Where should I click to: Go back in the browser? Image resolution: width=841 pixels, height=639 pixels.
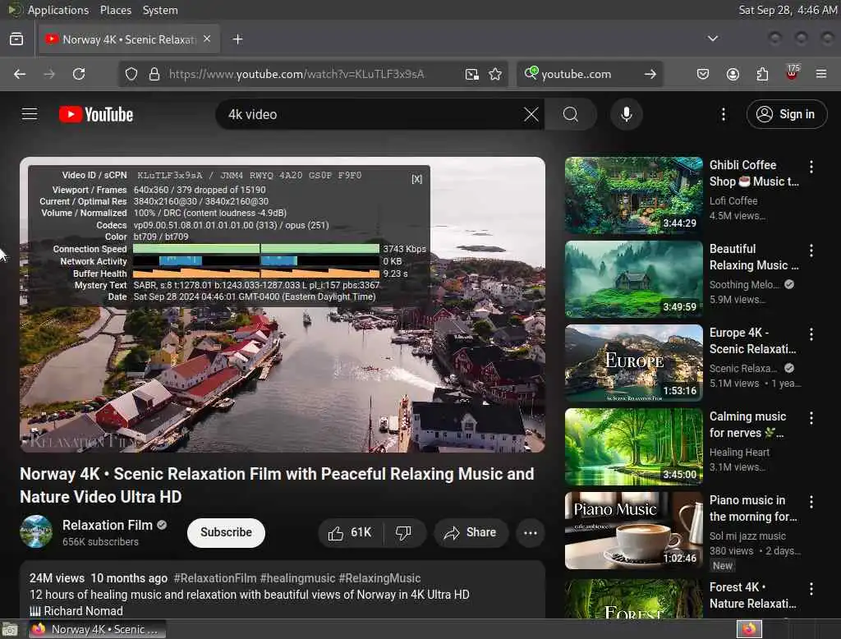(x=20, y=74)
